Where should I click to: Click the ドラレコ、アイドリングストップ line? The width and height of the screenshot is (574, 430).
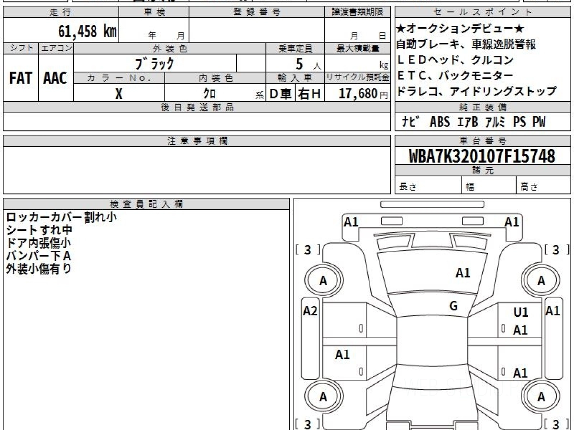tap(477, 91)
